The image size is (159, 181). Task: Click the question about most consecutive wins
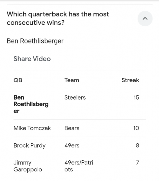58,18
